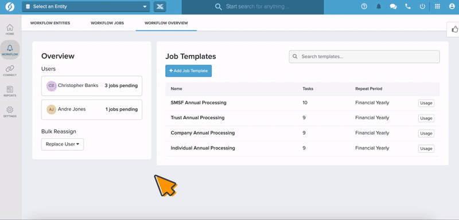Open the notifications bell in top bar
This screenshot has height=220, width=459.
coord(379,6)
